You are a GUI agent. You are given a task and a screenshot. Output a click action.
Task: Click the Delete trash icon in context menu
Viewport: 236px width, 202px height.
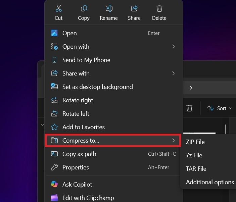(x=159, y=9)
